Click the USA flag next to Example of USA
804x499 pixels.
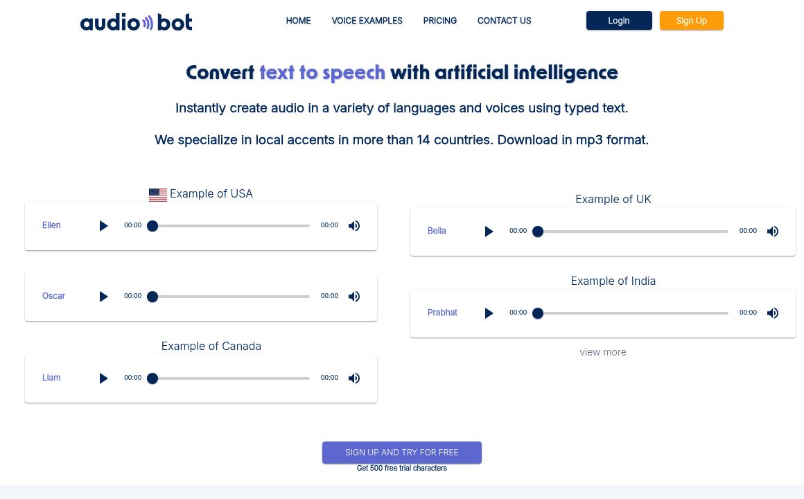(157, 195)
